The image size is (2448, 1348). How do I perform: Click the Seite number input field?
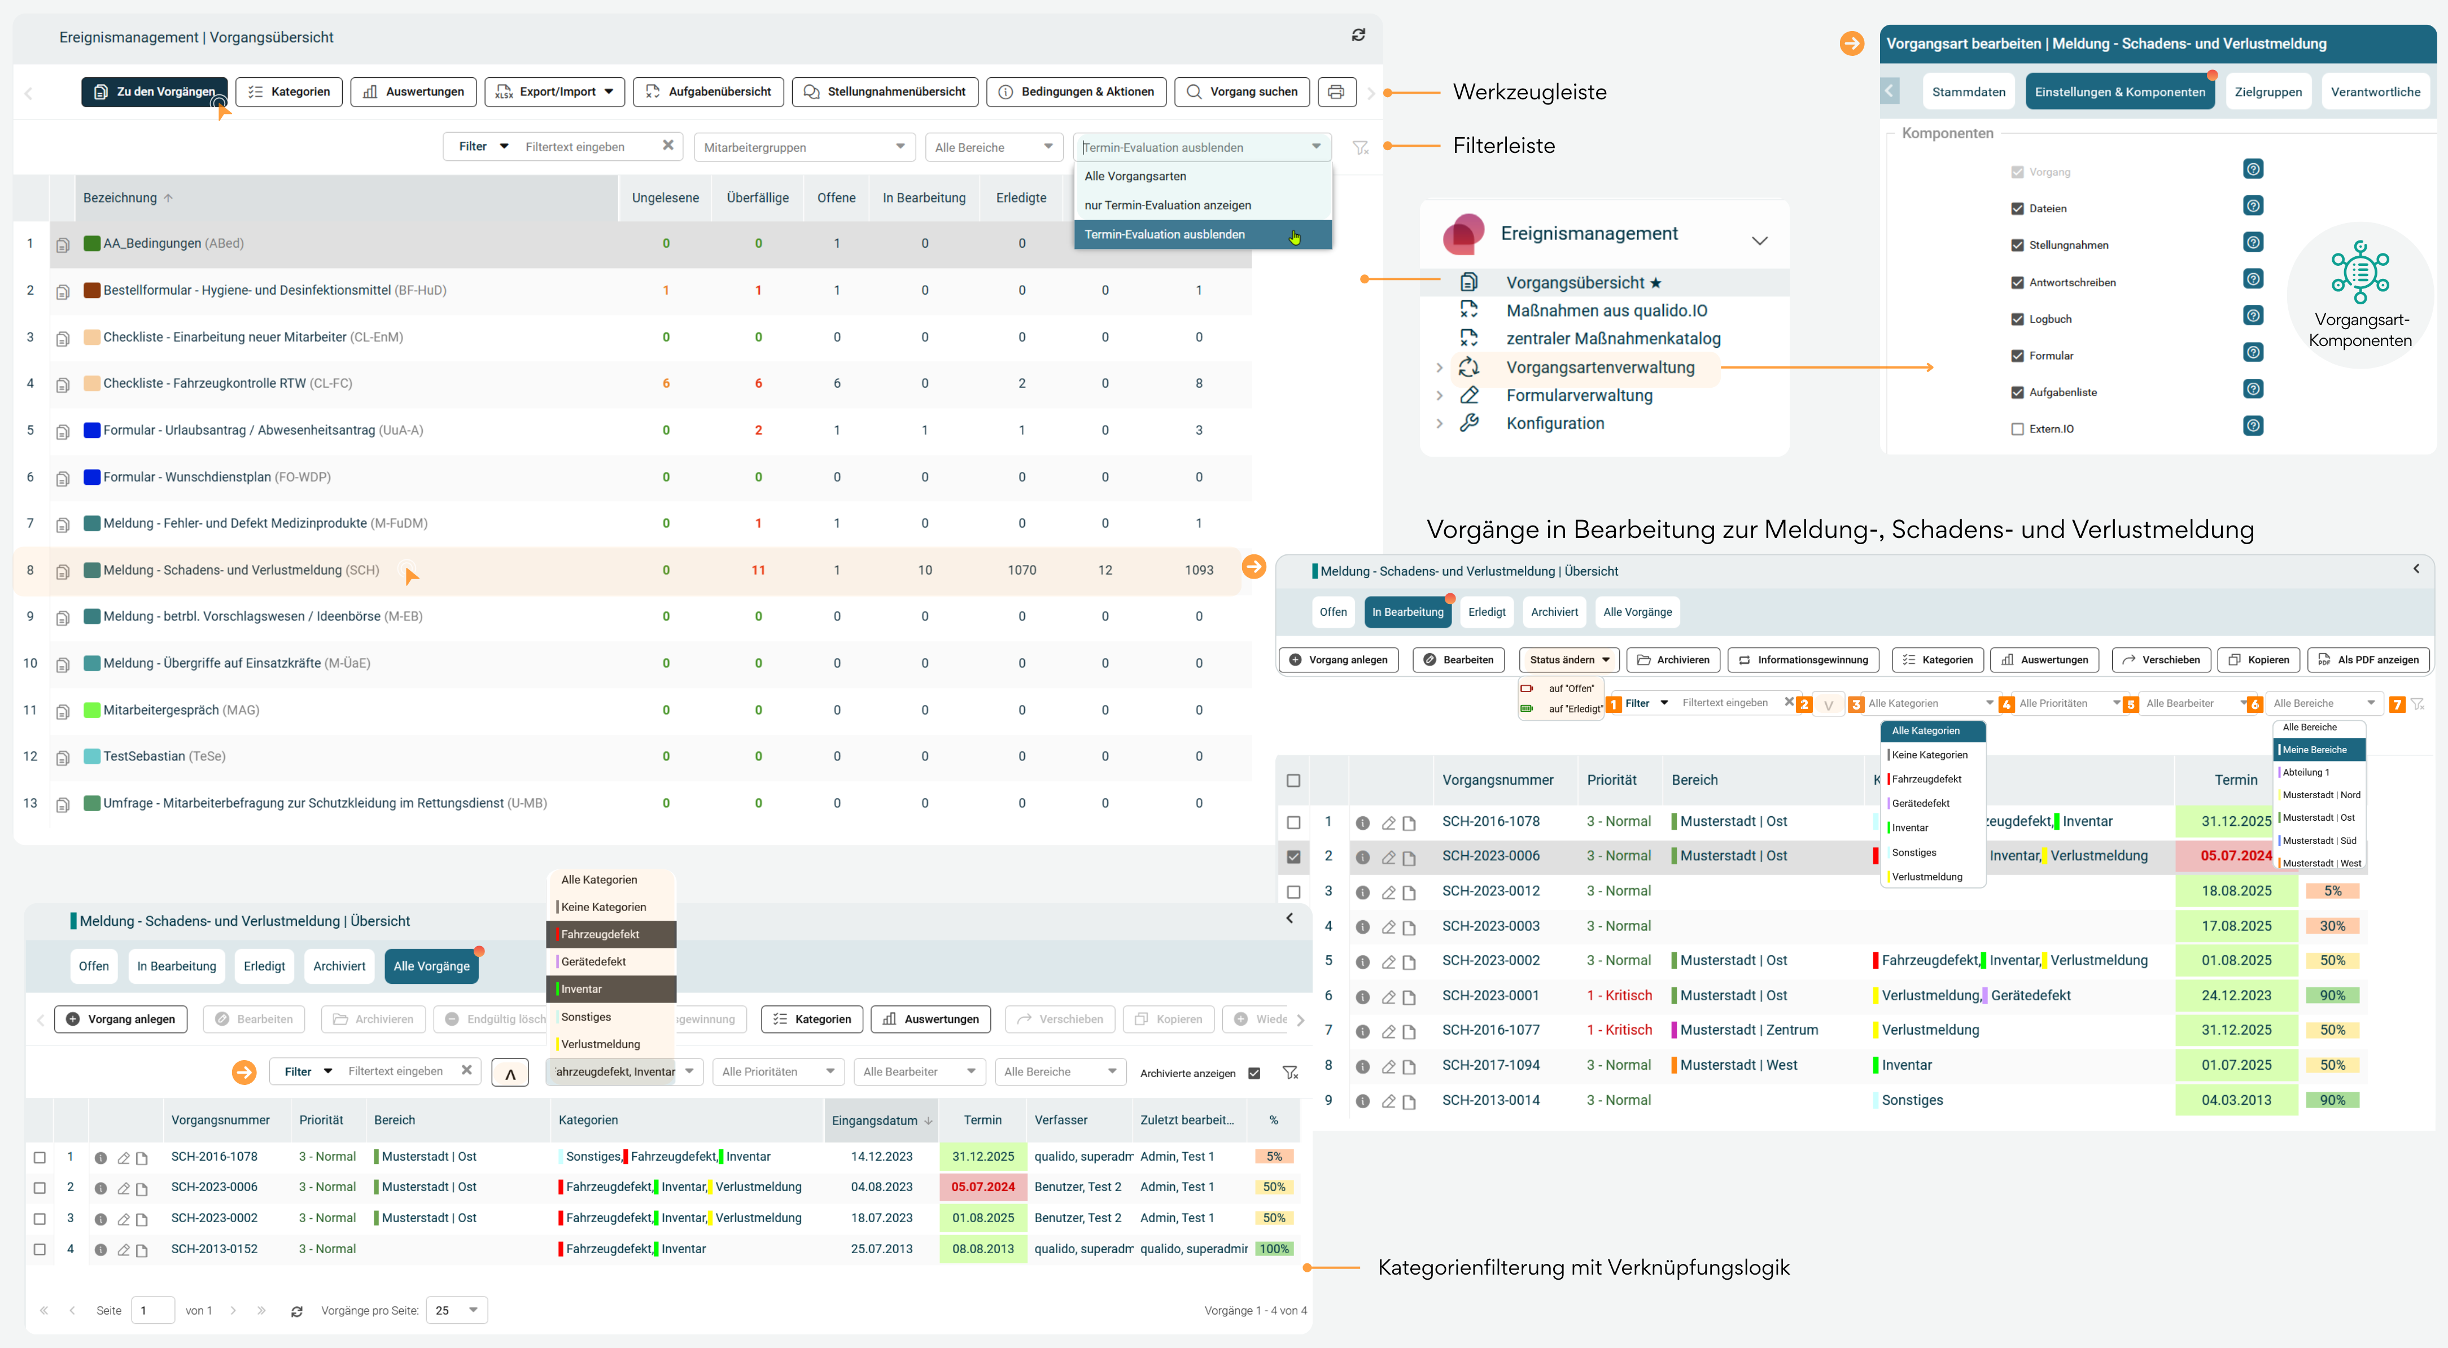pos(153,1311)
